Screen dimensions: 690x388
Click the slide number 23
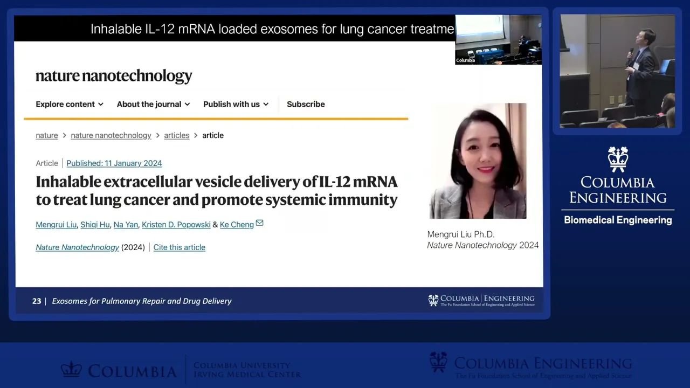(x=37, y=301)
